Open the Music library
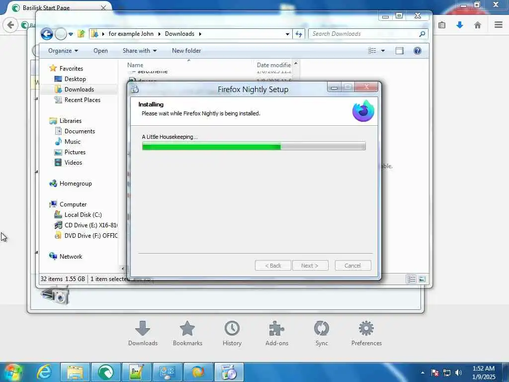The width and height of the screenshot is (509, 382). [x=73, y=142]
